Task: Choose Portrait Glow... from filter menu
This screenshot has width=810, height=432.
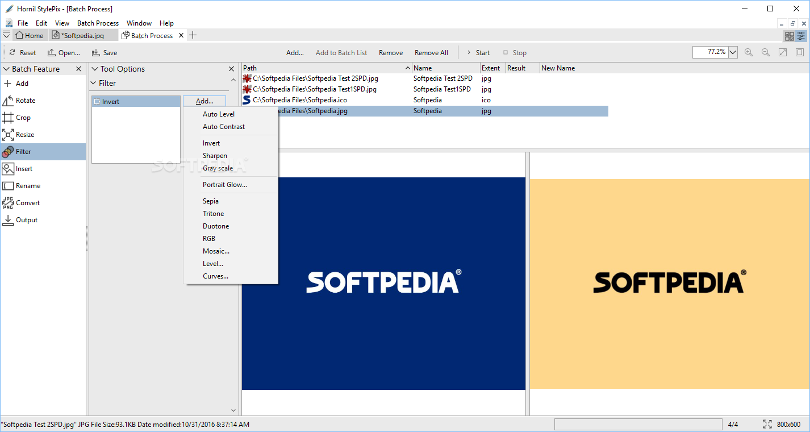Action: point(231,185)
